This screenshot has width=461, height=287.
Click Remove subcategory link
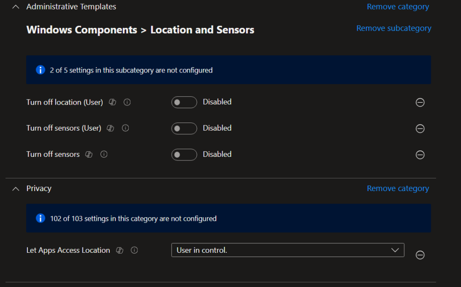pos(393,28)
